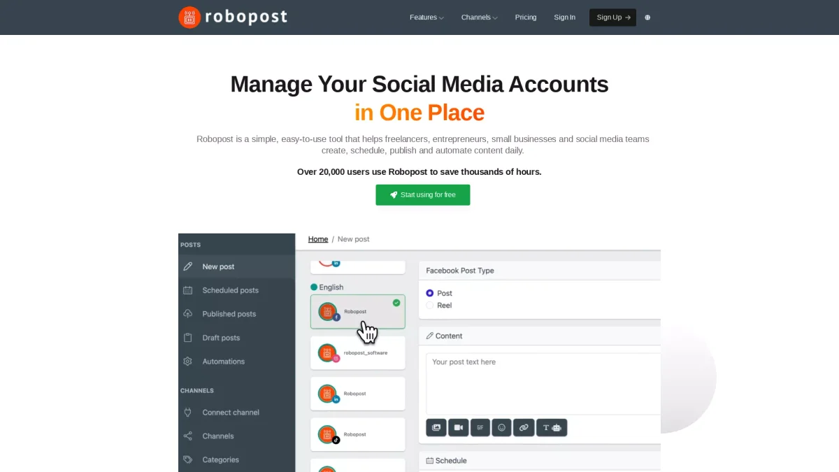
Task: Open the language globe icon
Action: click(x=647, y=17)
